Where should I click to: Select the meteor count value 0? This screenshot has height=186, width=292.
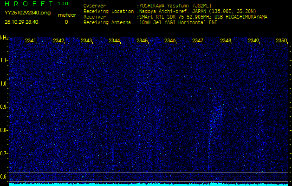click(x=66, y=22)
